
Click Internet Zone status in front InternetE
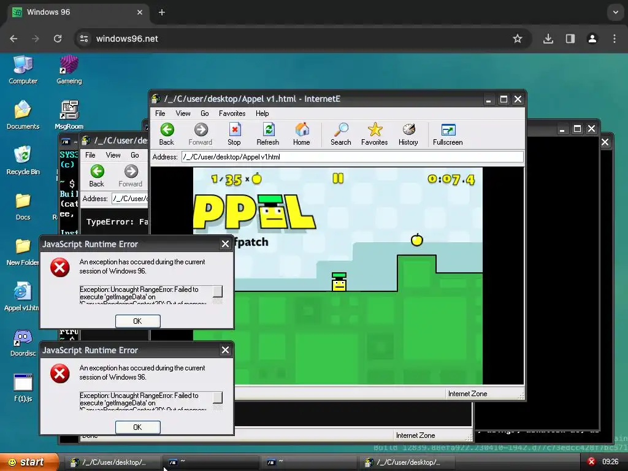tap(467, 394)
